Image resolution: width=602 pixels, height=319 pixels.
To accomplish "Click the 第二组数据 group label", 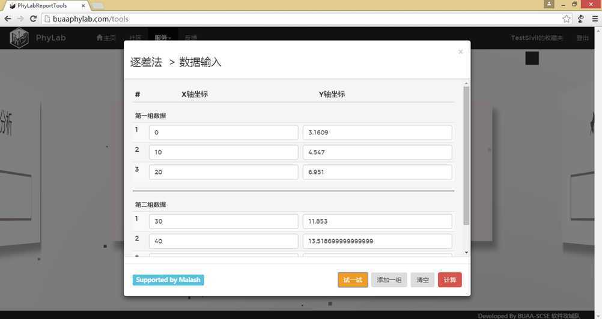I will (x=150, y=204).
